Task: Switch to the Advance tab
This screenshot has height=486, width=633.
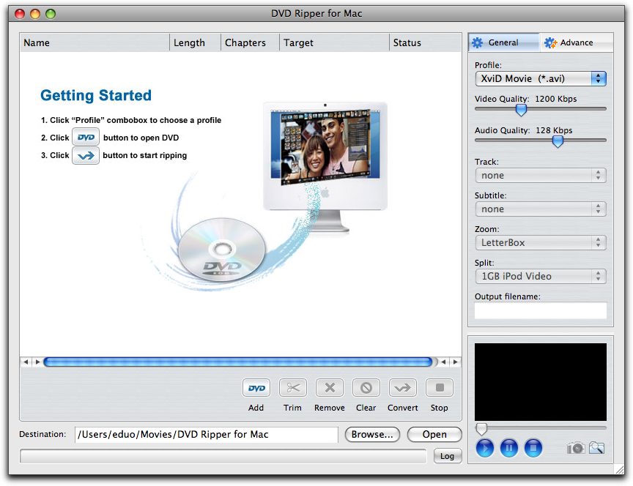Action: (577, 42)
